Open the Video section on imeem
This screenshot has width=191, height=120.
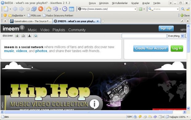(x=45, y=30)
